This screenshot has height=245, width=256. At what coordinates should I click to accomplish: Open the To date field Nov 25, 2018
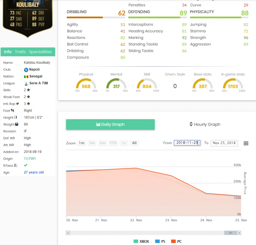(x=224, y=143)
